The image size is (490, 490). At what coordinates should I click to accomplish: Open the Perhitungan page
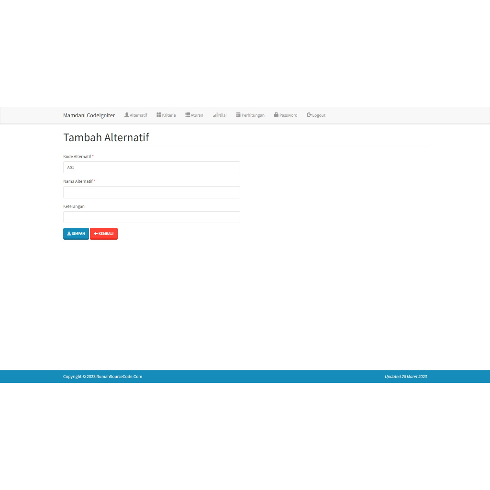(250, 115)
